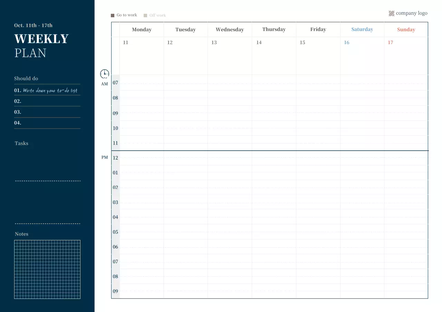Click the Sunday date 17 in red
The image size is (442, 312).
coord(390,42)
